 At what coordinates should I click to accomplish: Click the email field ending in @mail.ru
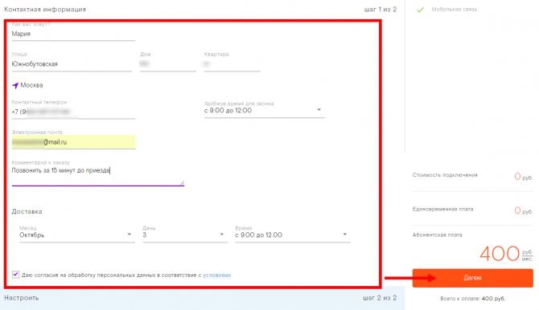pos(73,142)
